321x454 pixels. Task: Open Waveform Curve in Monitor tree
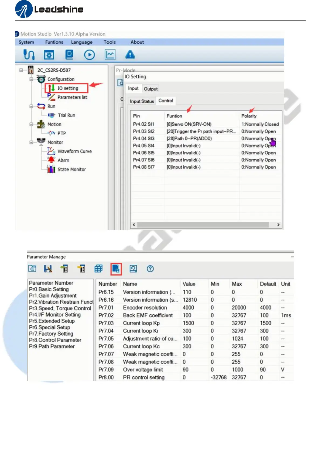(x=74, y=151)
